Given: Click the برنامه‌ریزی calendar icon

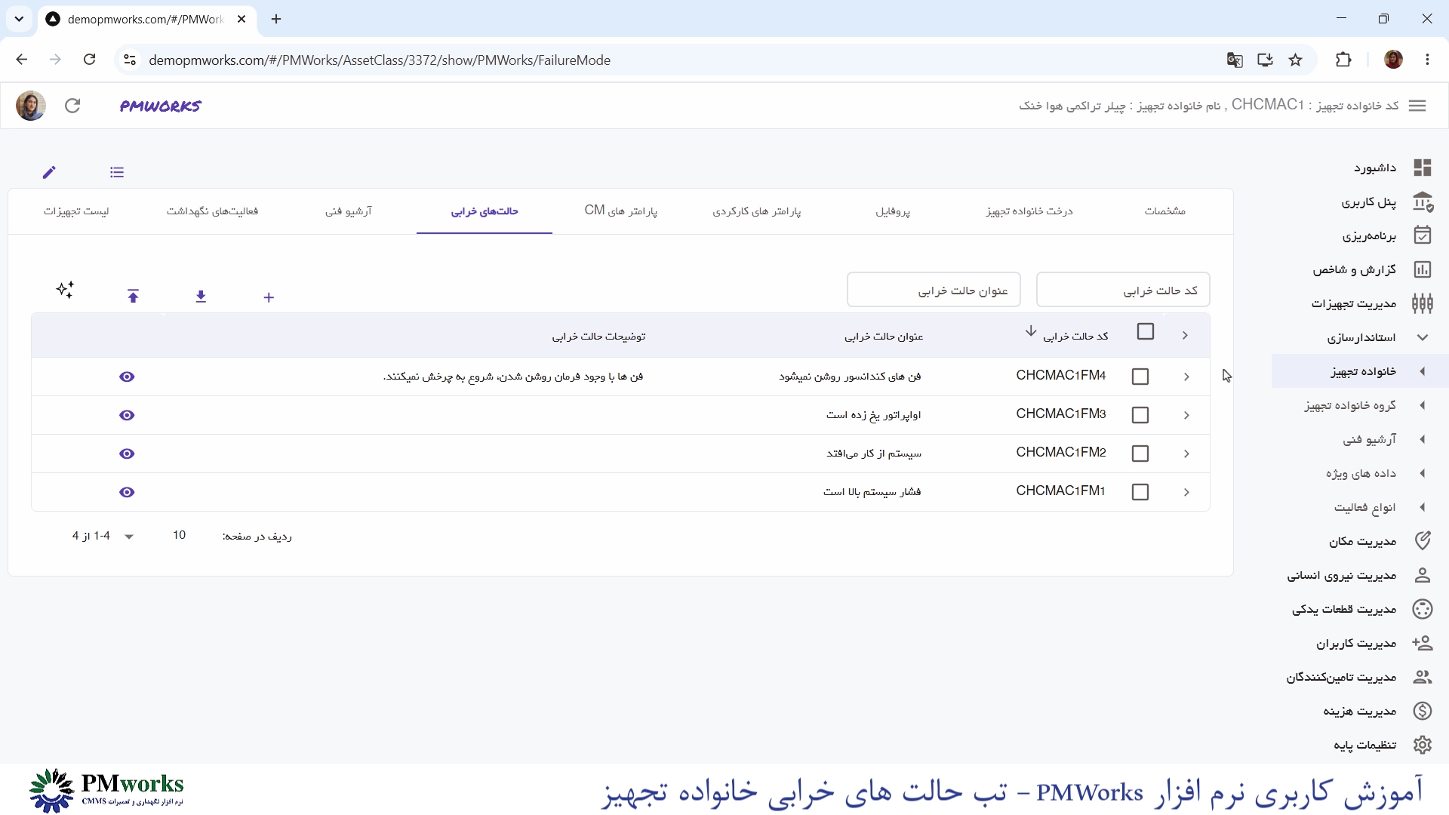Looking at the screenshot, I should tap(1423, 235).
